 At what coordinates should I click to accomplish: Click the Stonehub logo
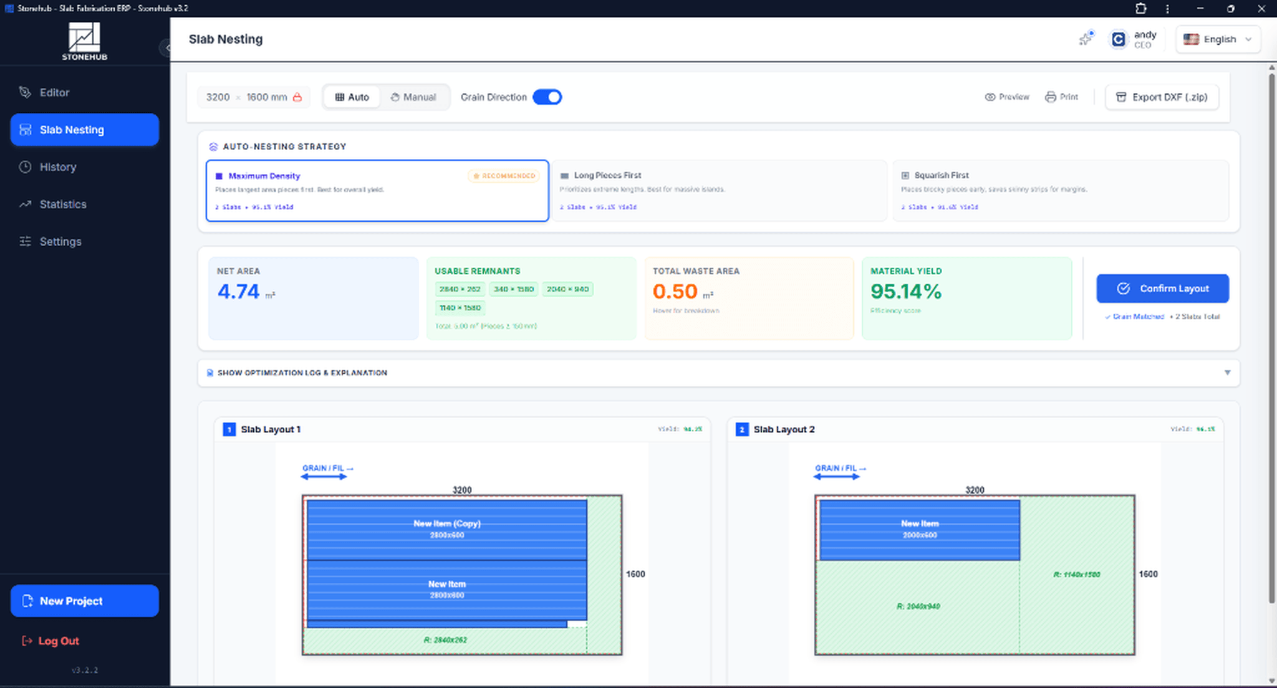(84, 41)
